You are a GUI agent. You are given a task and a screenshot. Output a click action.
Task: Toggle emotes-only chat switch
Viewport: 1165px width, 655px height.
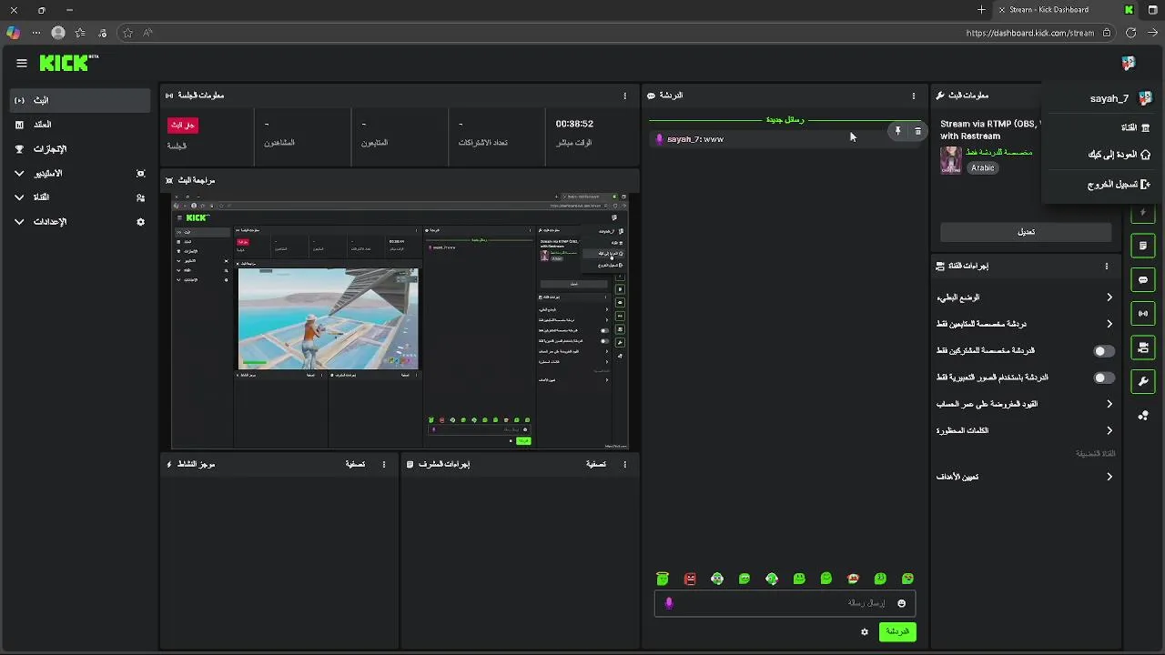pos(1103,378)
